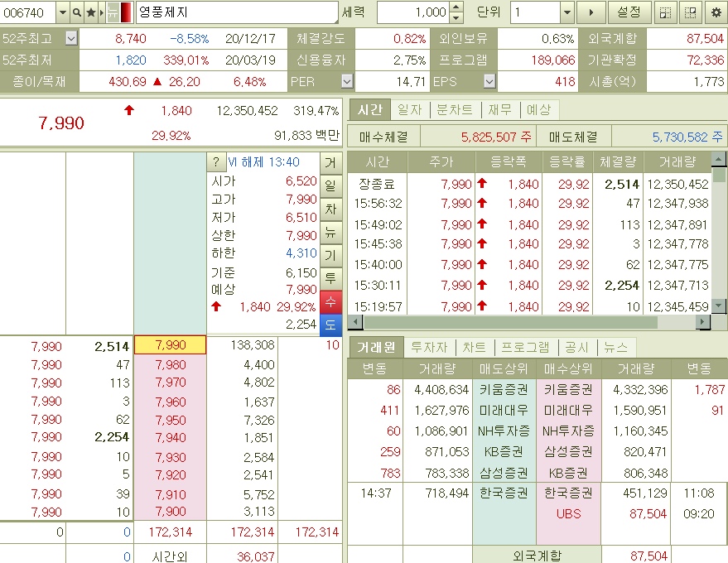The height and width of the screenshot is (563, 728).
Task: Open the 프로그램 tab in lower panel
Action: pos(525,347)
